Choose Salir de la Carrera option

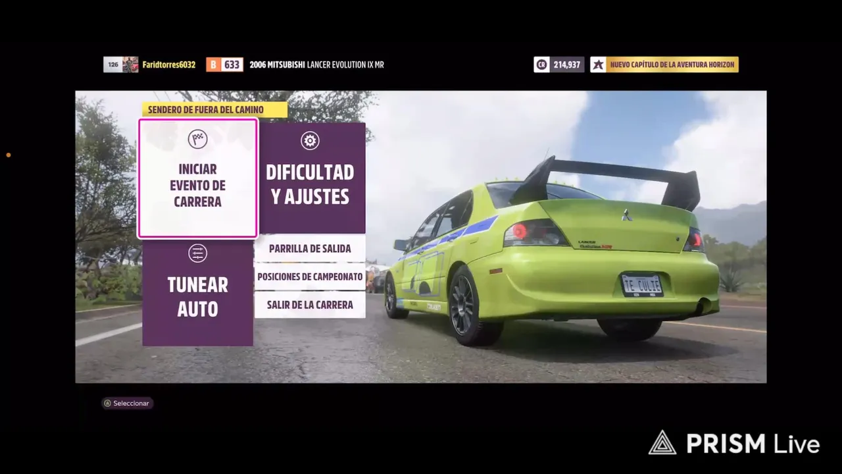pyautogui.click(x=310, y=305)
